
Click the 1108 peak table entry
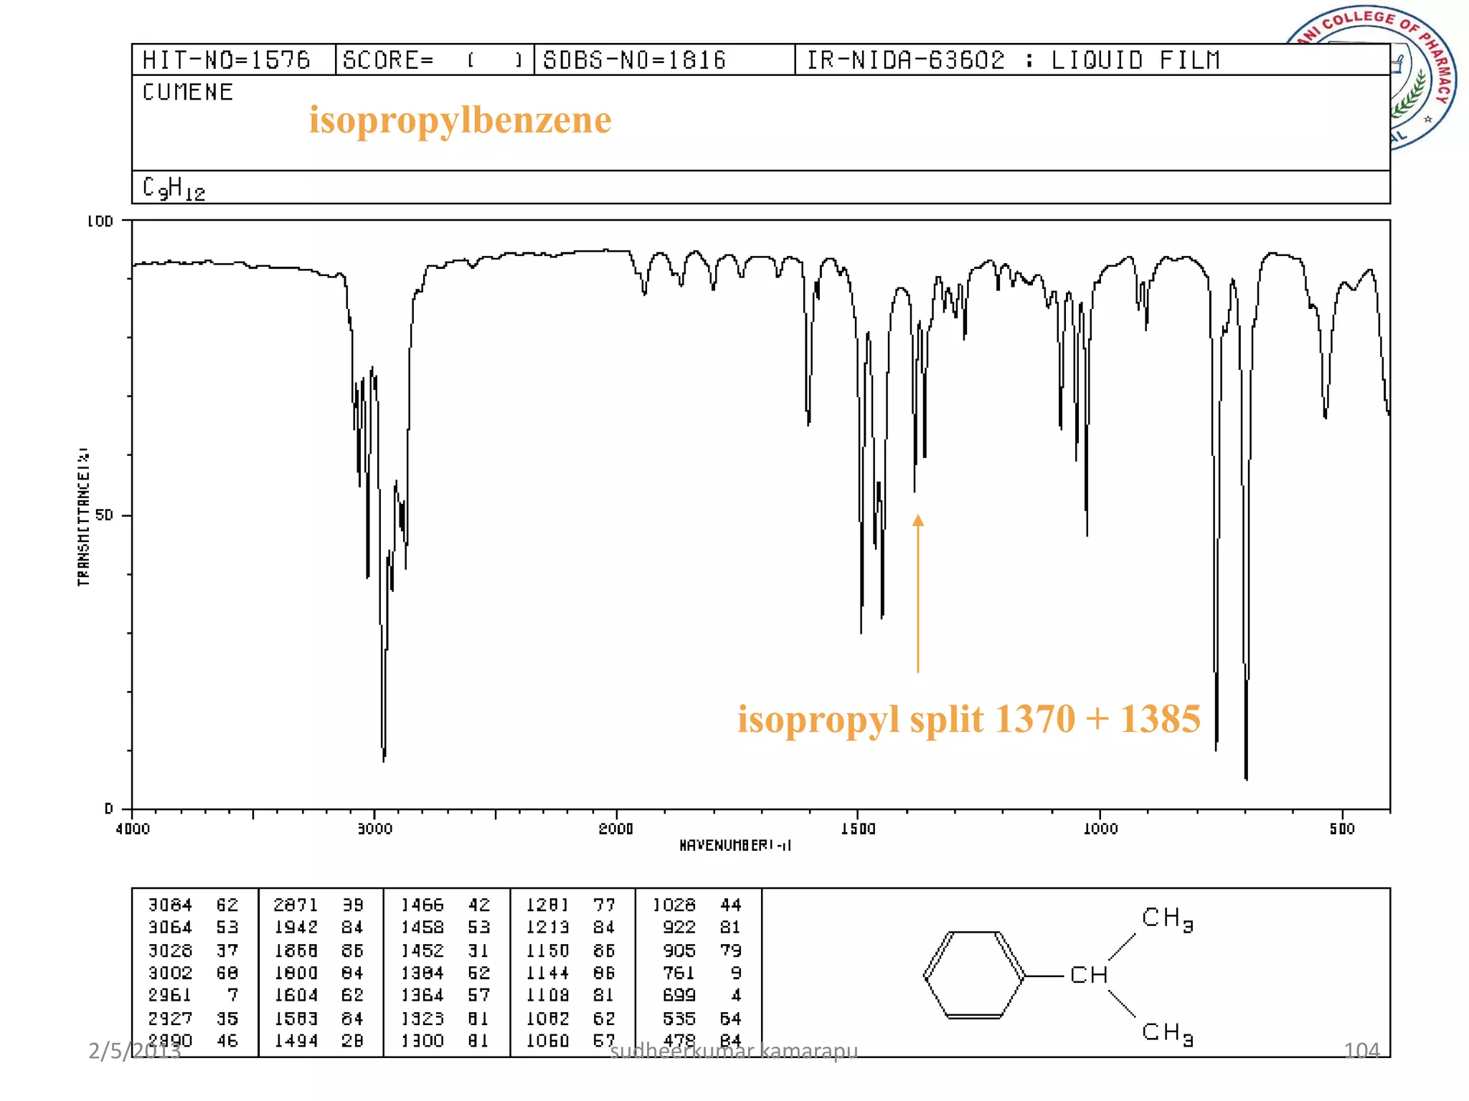pos(571,996)
